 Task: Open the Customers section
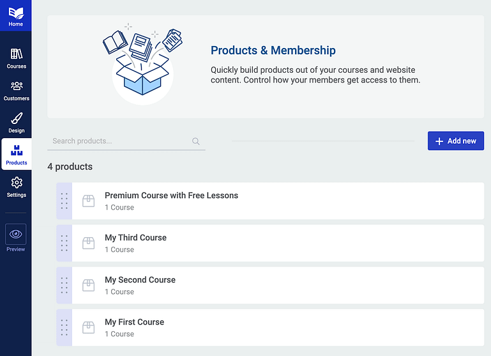17,91
